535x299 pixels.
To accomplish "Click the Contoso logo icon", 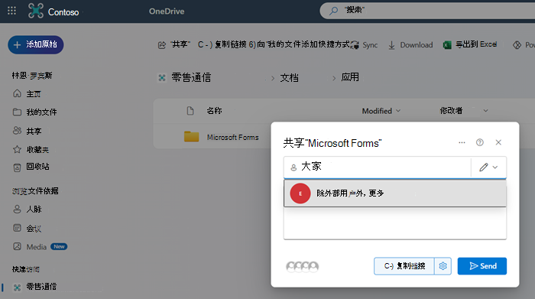I will point(36,11).
